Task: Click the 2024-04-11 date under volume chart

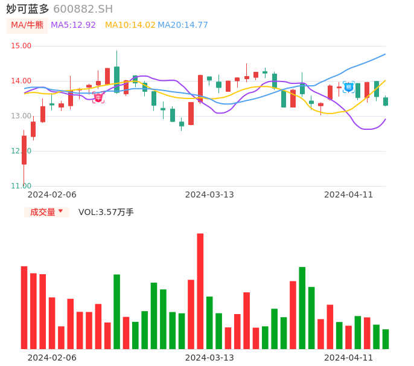Action: click(349, 358)
